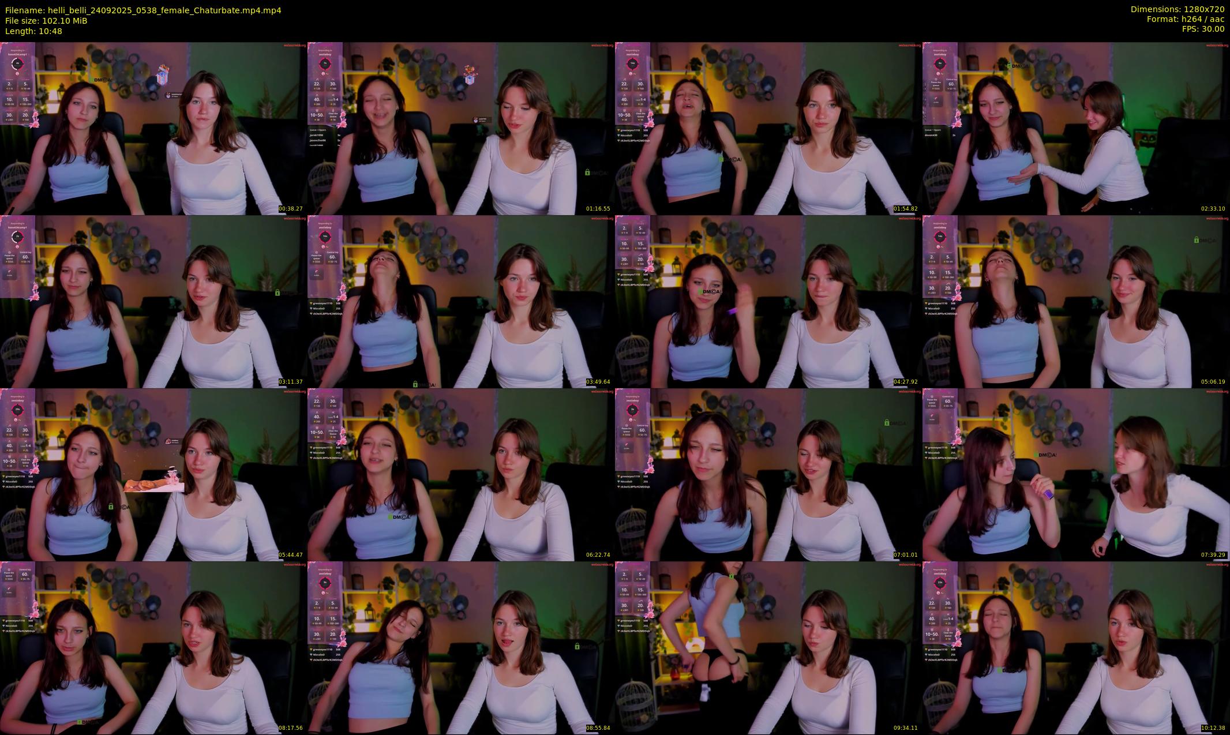Select the final thumbnail at 10:12.38

1076,647
